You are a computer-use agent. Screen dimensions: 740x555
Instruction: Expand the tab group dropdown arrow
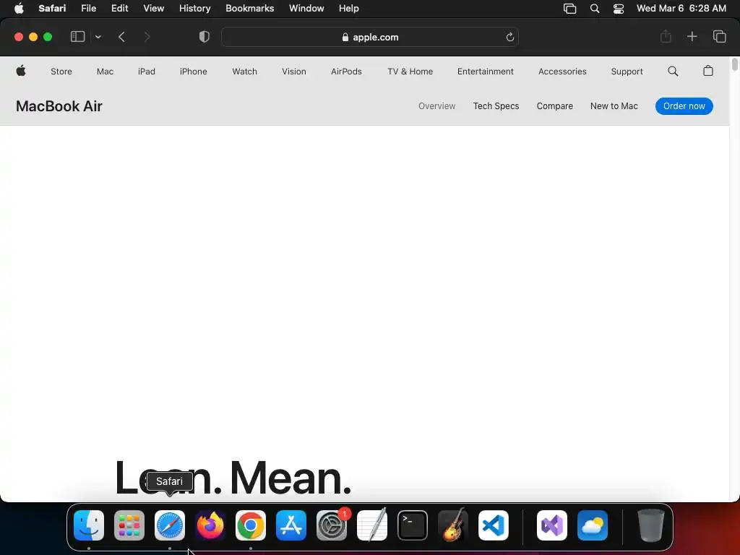[98, 37]
